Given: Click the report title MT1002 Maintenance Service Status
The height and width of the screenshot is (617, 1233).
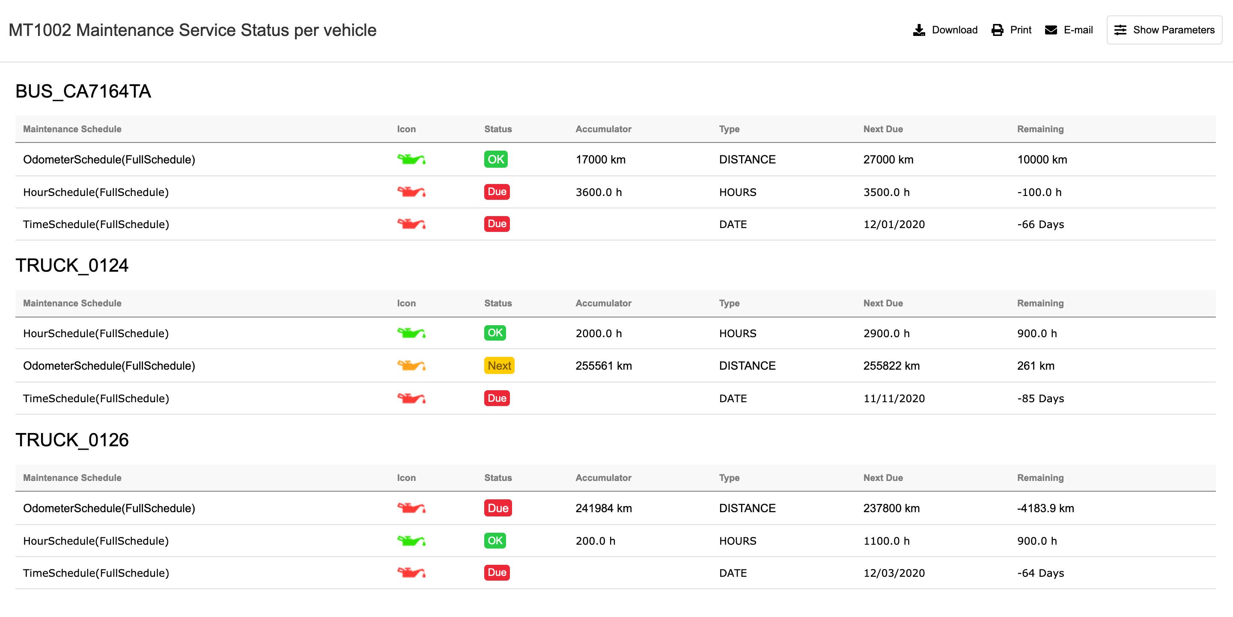Looking at the screenshot, I should tap(192, 30).
